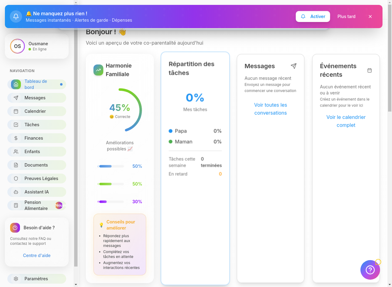Open the help bubble at bottom right
This screenshot has height=287, width=392.
pyautogui.click(x=370, y=269)
